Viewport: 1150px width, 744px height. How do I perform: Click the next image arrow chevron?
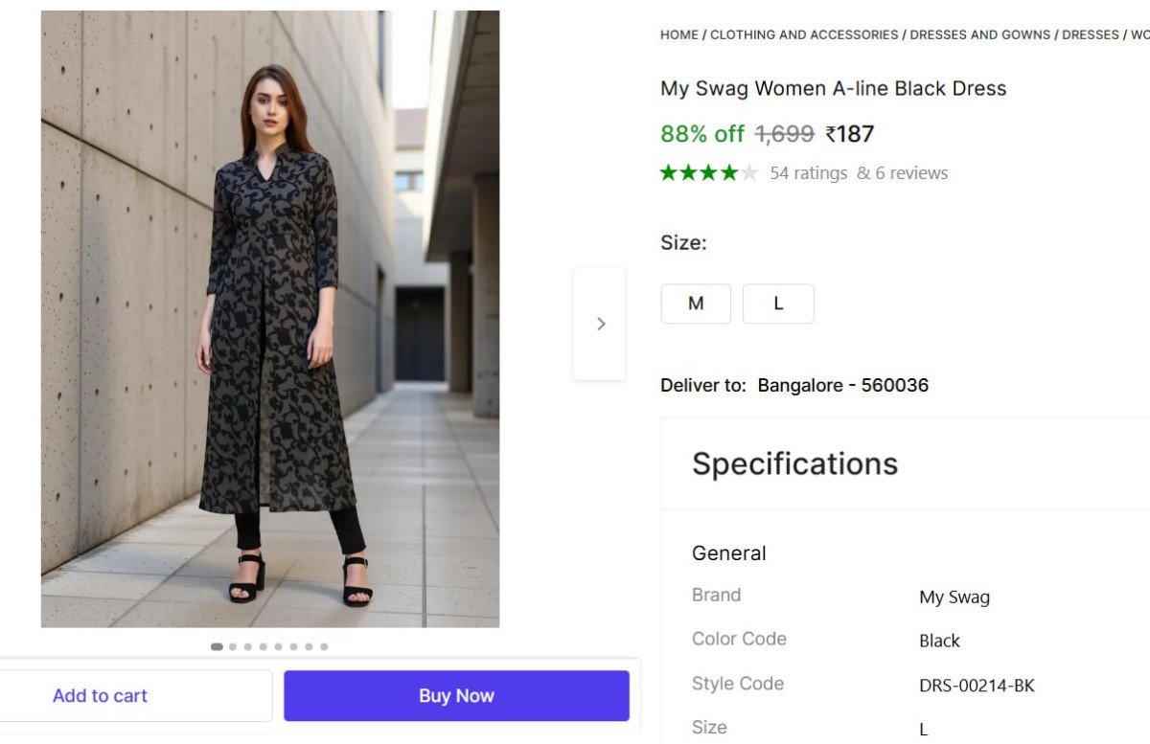click(601, 324)
